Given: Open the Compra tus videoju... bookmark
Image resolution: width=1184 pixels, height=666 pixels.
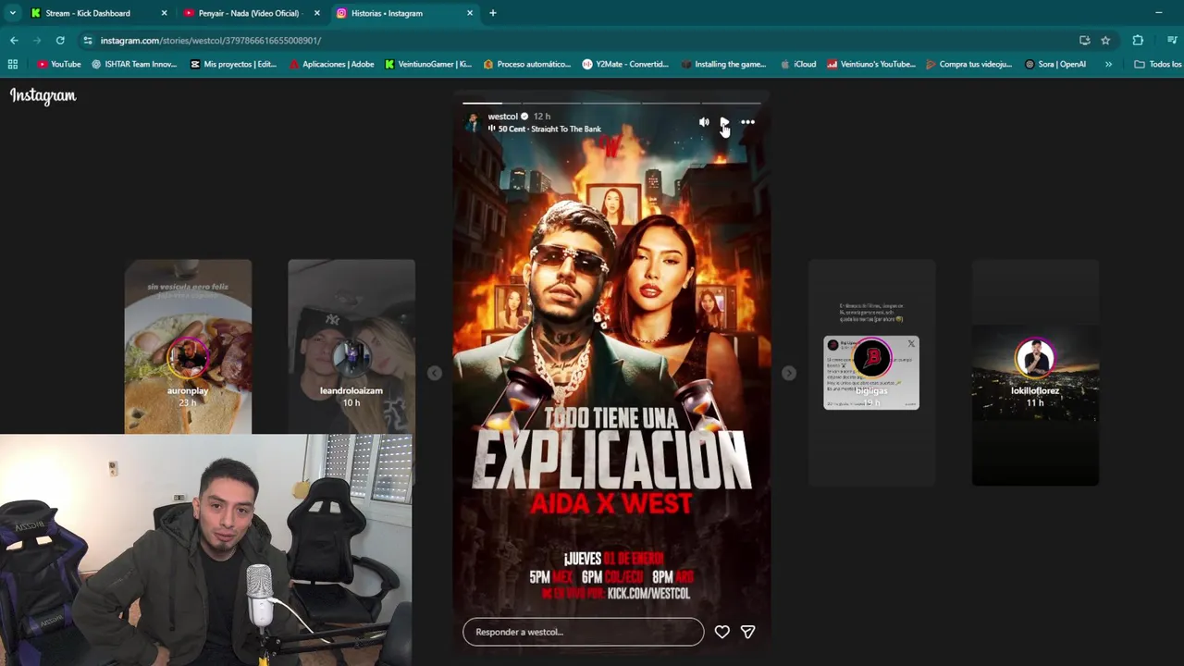Looking at the screenshot, I should pos(969,65).
